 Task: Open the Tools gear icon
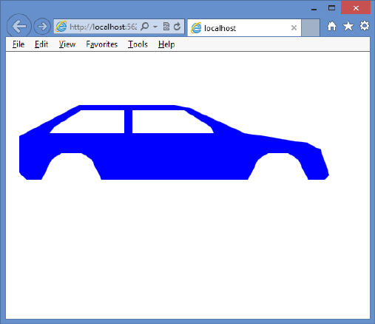(x=365, y=26)
